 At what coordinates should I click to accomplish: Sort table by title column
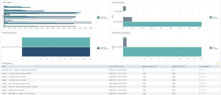(x=4, y=66)
